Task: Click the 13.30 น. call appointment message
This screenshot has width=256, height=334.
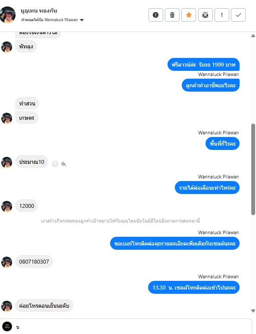Action: [194, 287]
